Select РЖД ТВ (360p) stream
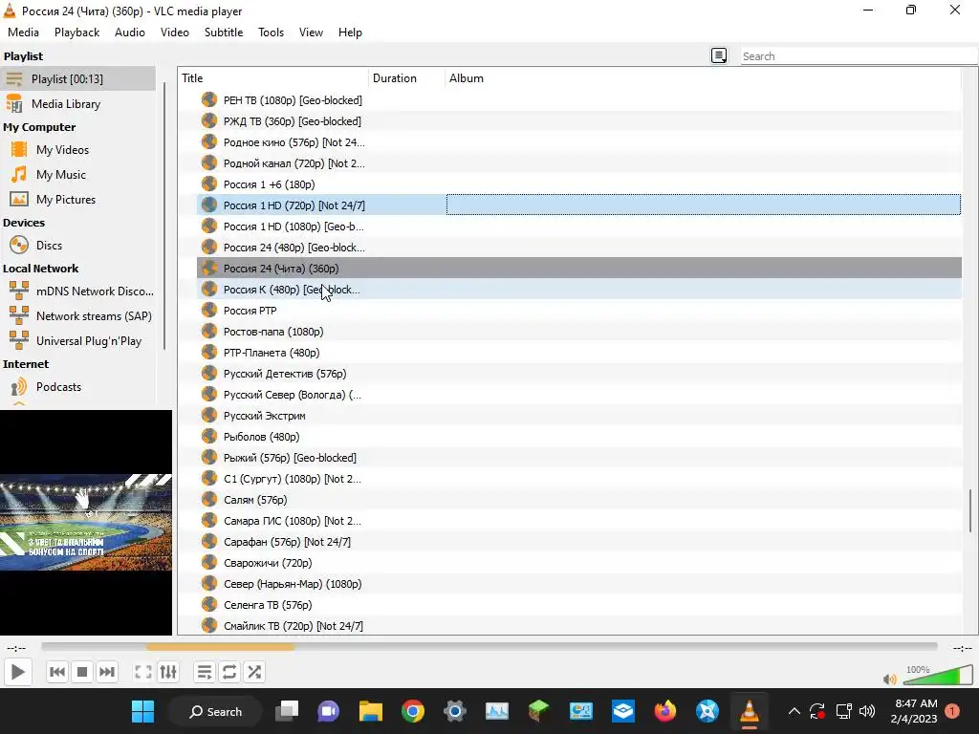This screenshot has height=734, width=979. [578, 121]
